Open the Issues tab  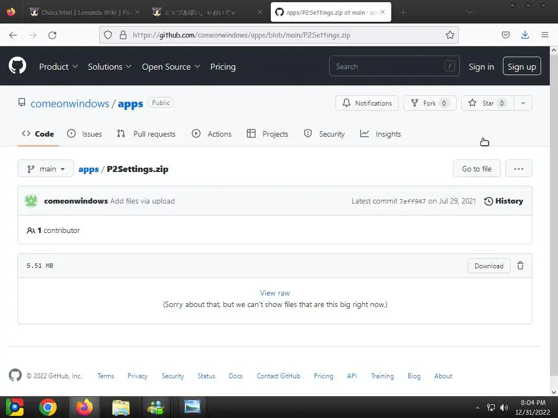click(84, 134)
